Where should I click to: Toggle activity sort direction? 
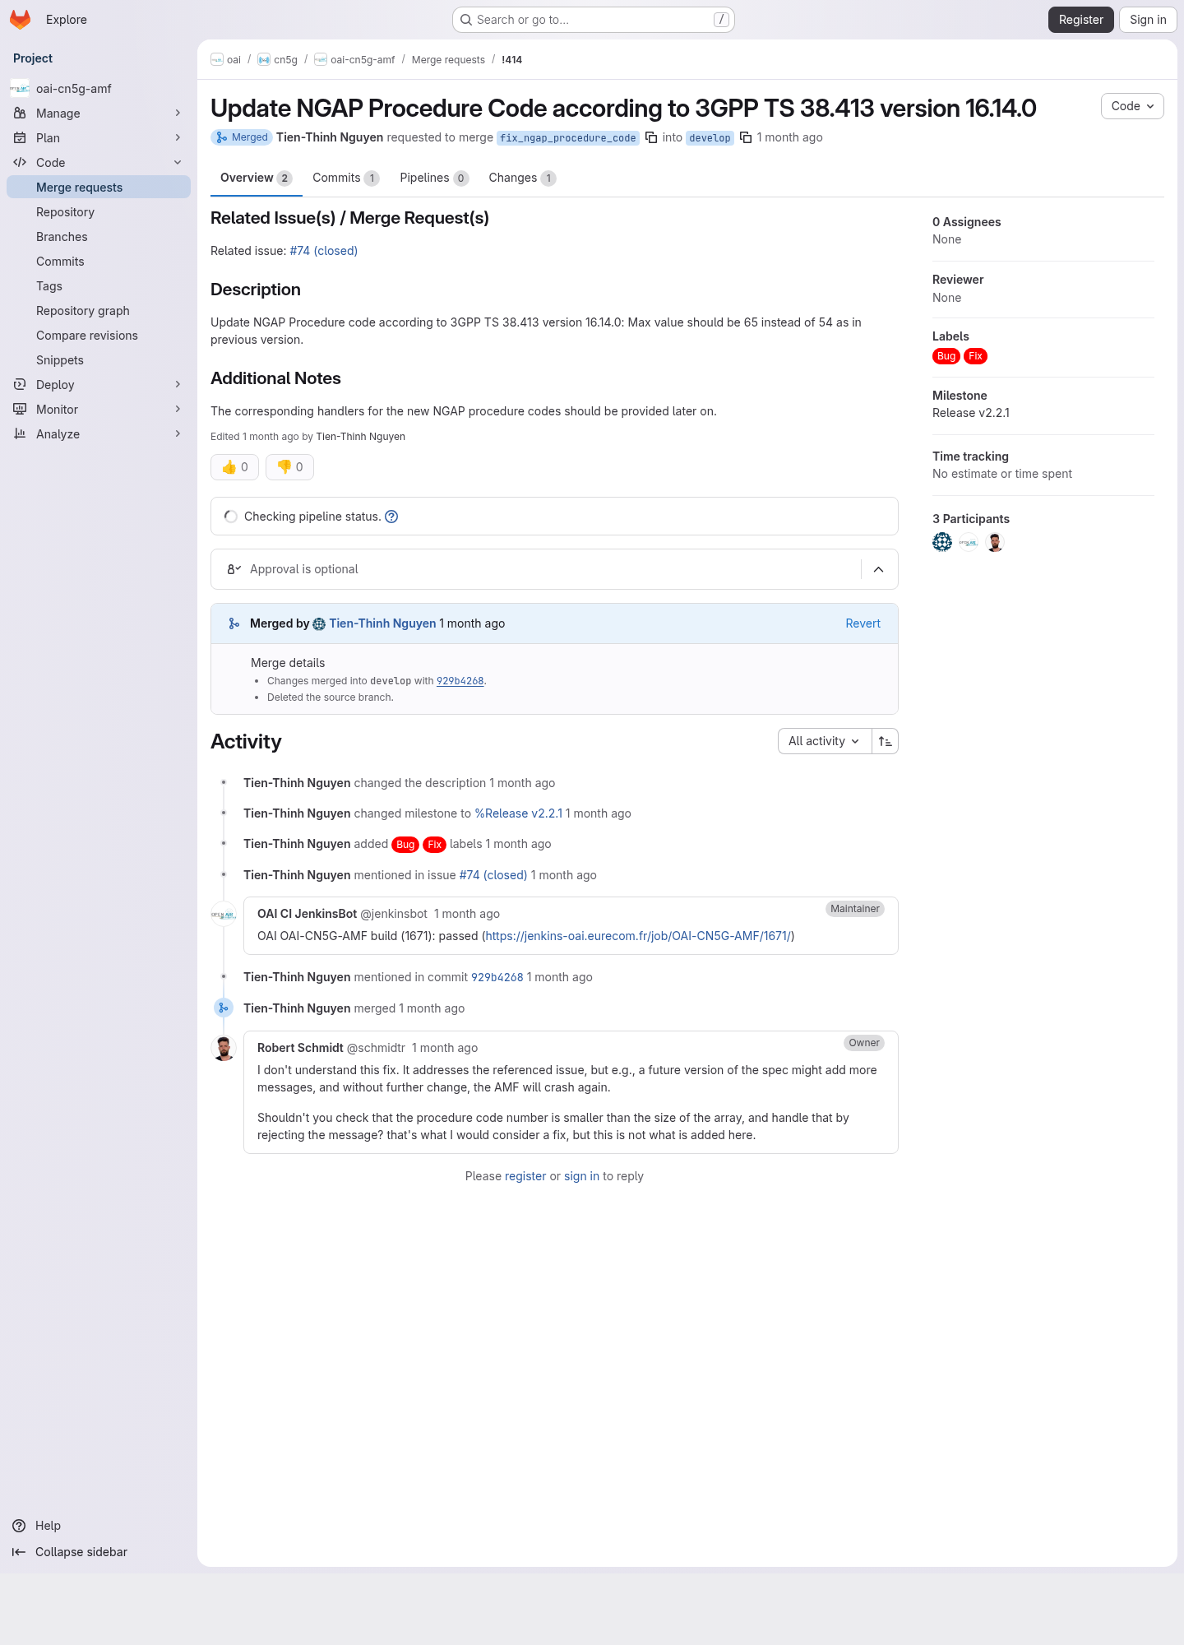pos(885,741)
